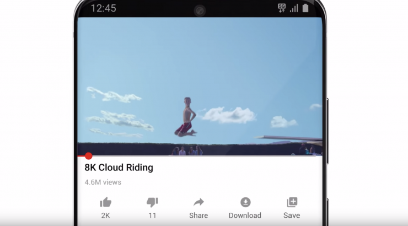Tap the 5G network indicator

(x=282, y=8)
